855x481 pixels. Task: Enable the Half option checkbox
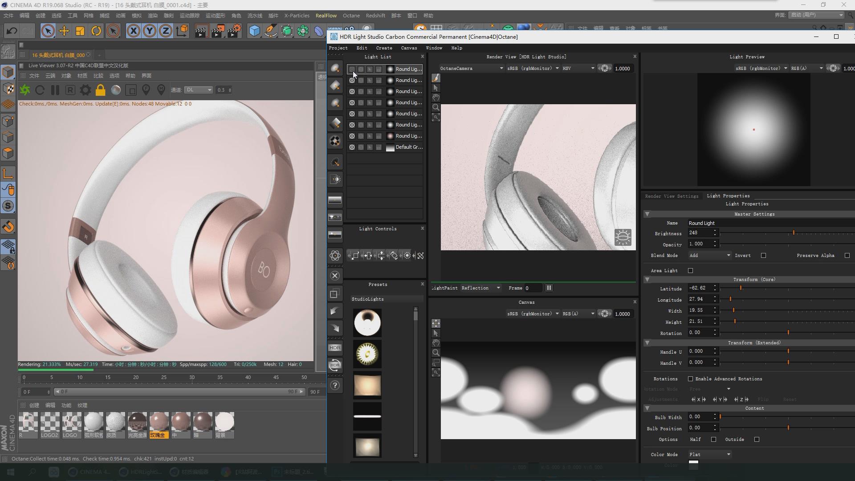713,440
